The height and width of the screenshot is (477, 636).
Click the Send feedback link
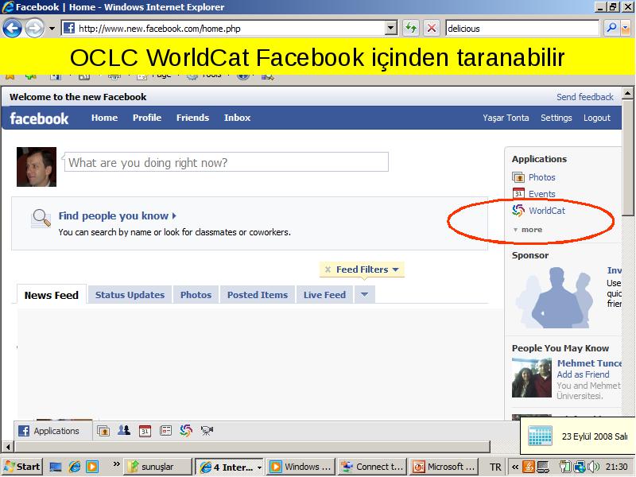coord(585,97)
